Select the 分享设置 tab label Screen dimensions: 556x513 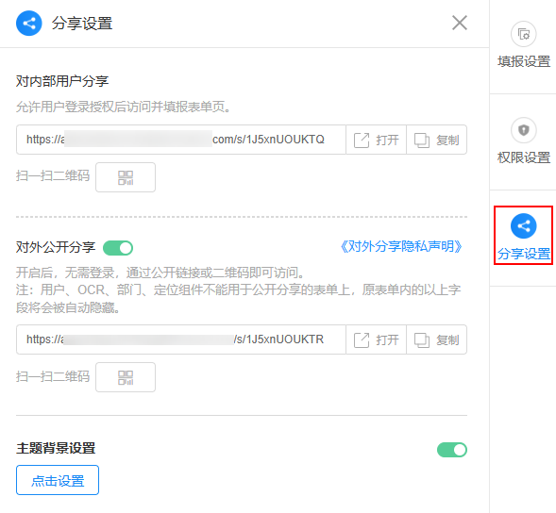524,254
